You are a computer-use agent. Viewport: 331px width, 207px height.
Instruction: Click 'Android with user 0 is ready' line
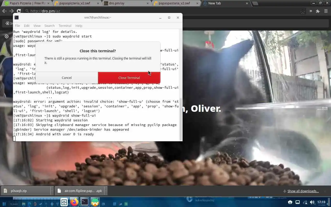[x=54, y=134]
